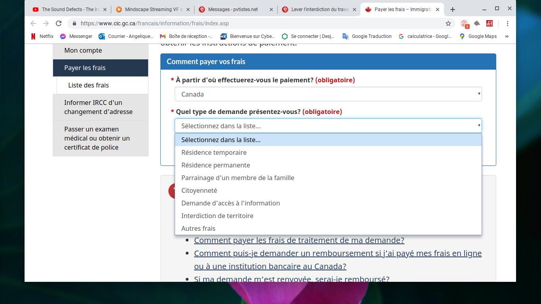
Task: Select Résidence temporaire from the list
Action: pyautogui.click(x=214, y=152)
